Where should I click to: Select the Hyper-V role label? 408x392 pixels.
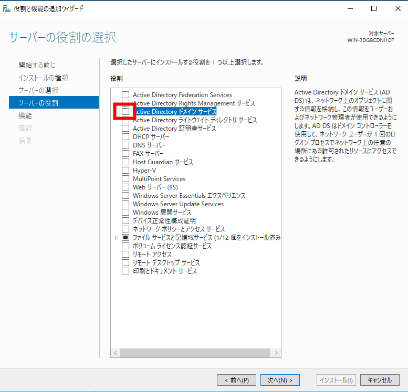(x=144, y=171)
